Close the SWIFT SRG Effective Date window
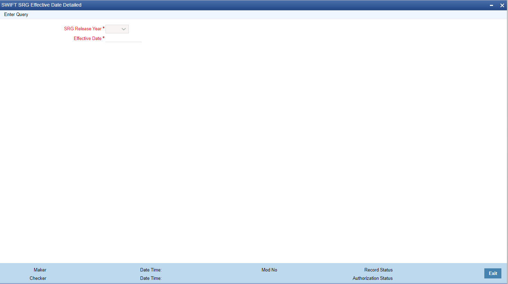Screen dimensions: 508x284 click(502, 5)
